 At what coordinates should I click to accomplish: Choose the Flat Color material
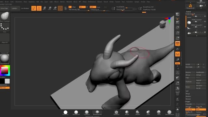coord(65,113)
